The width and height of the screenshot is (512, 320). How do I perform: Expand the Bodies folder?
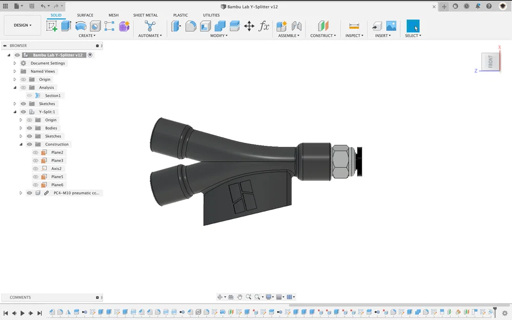(x=21, y=128)
